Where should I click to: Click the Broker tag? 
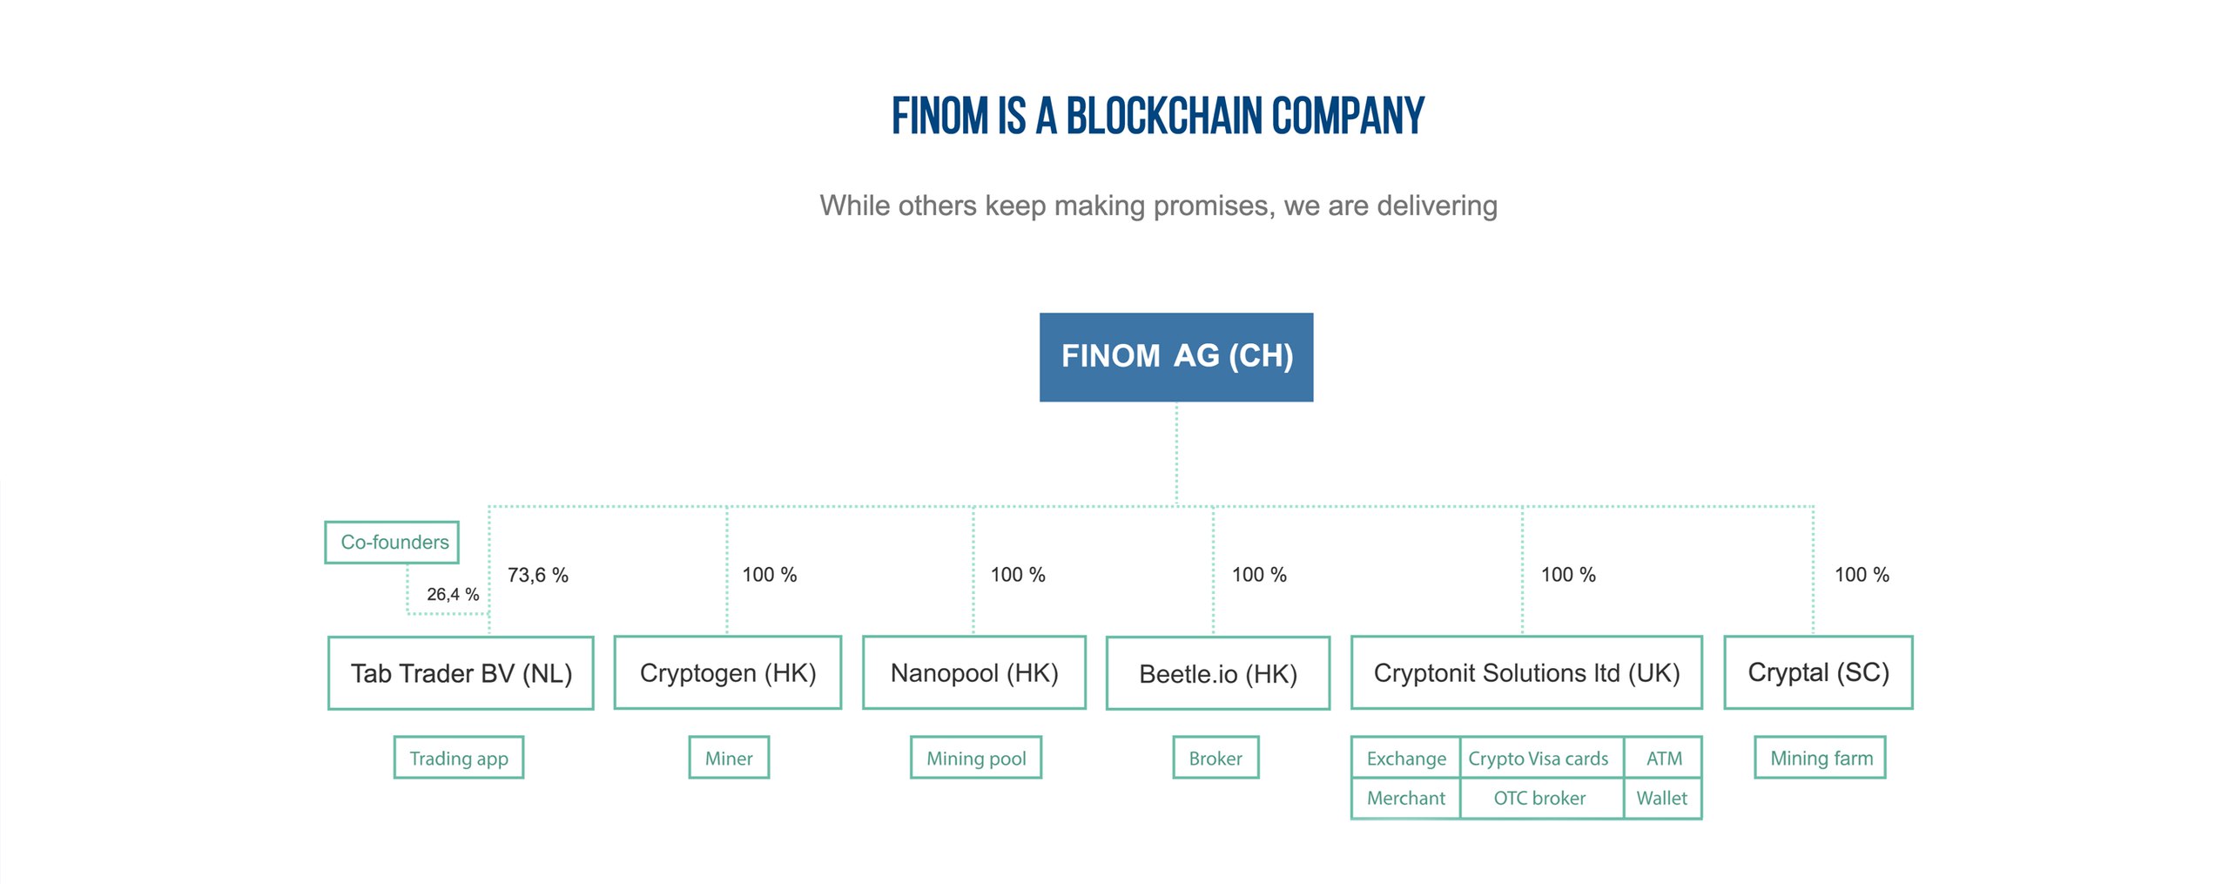pyautogui.click(x=1216, y=758)
